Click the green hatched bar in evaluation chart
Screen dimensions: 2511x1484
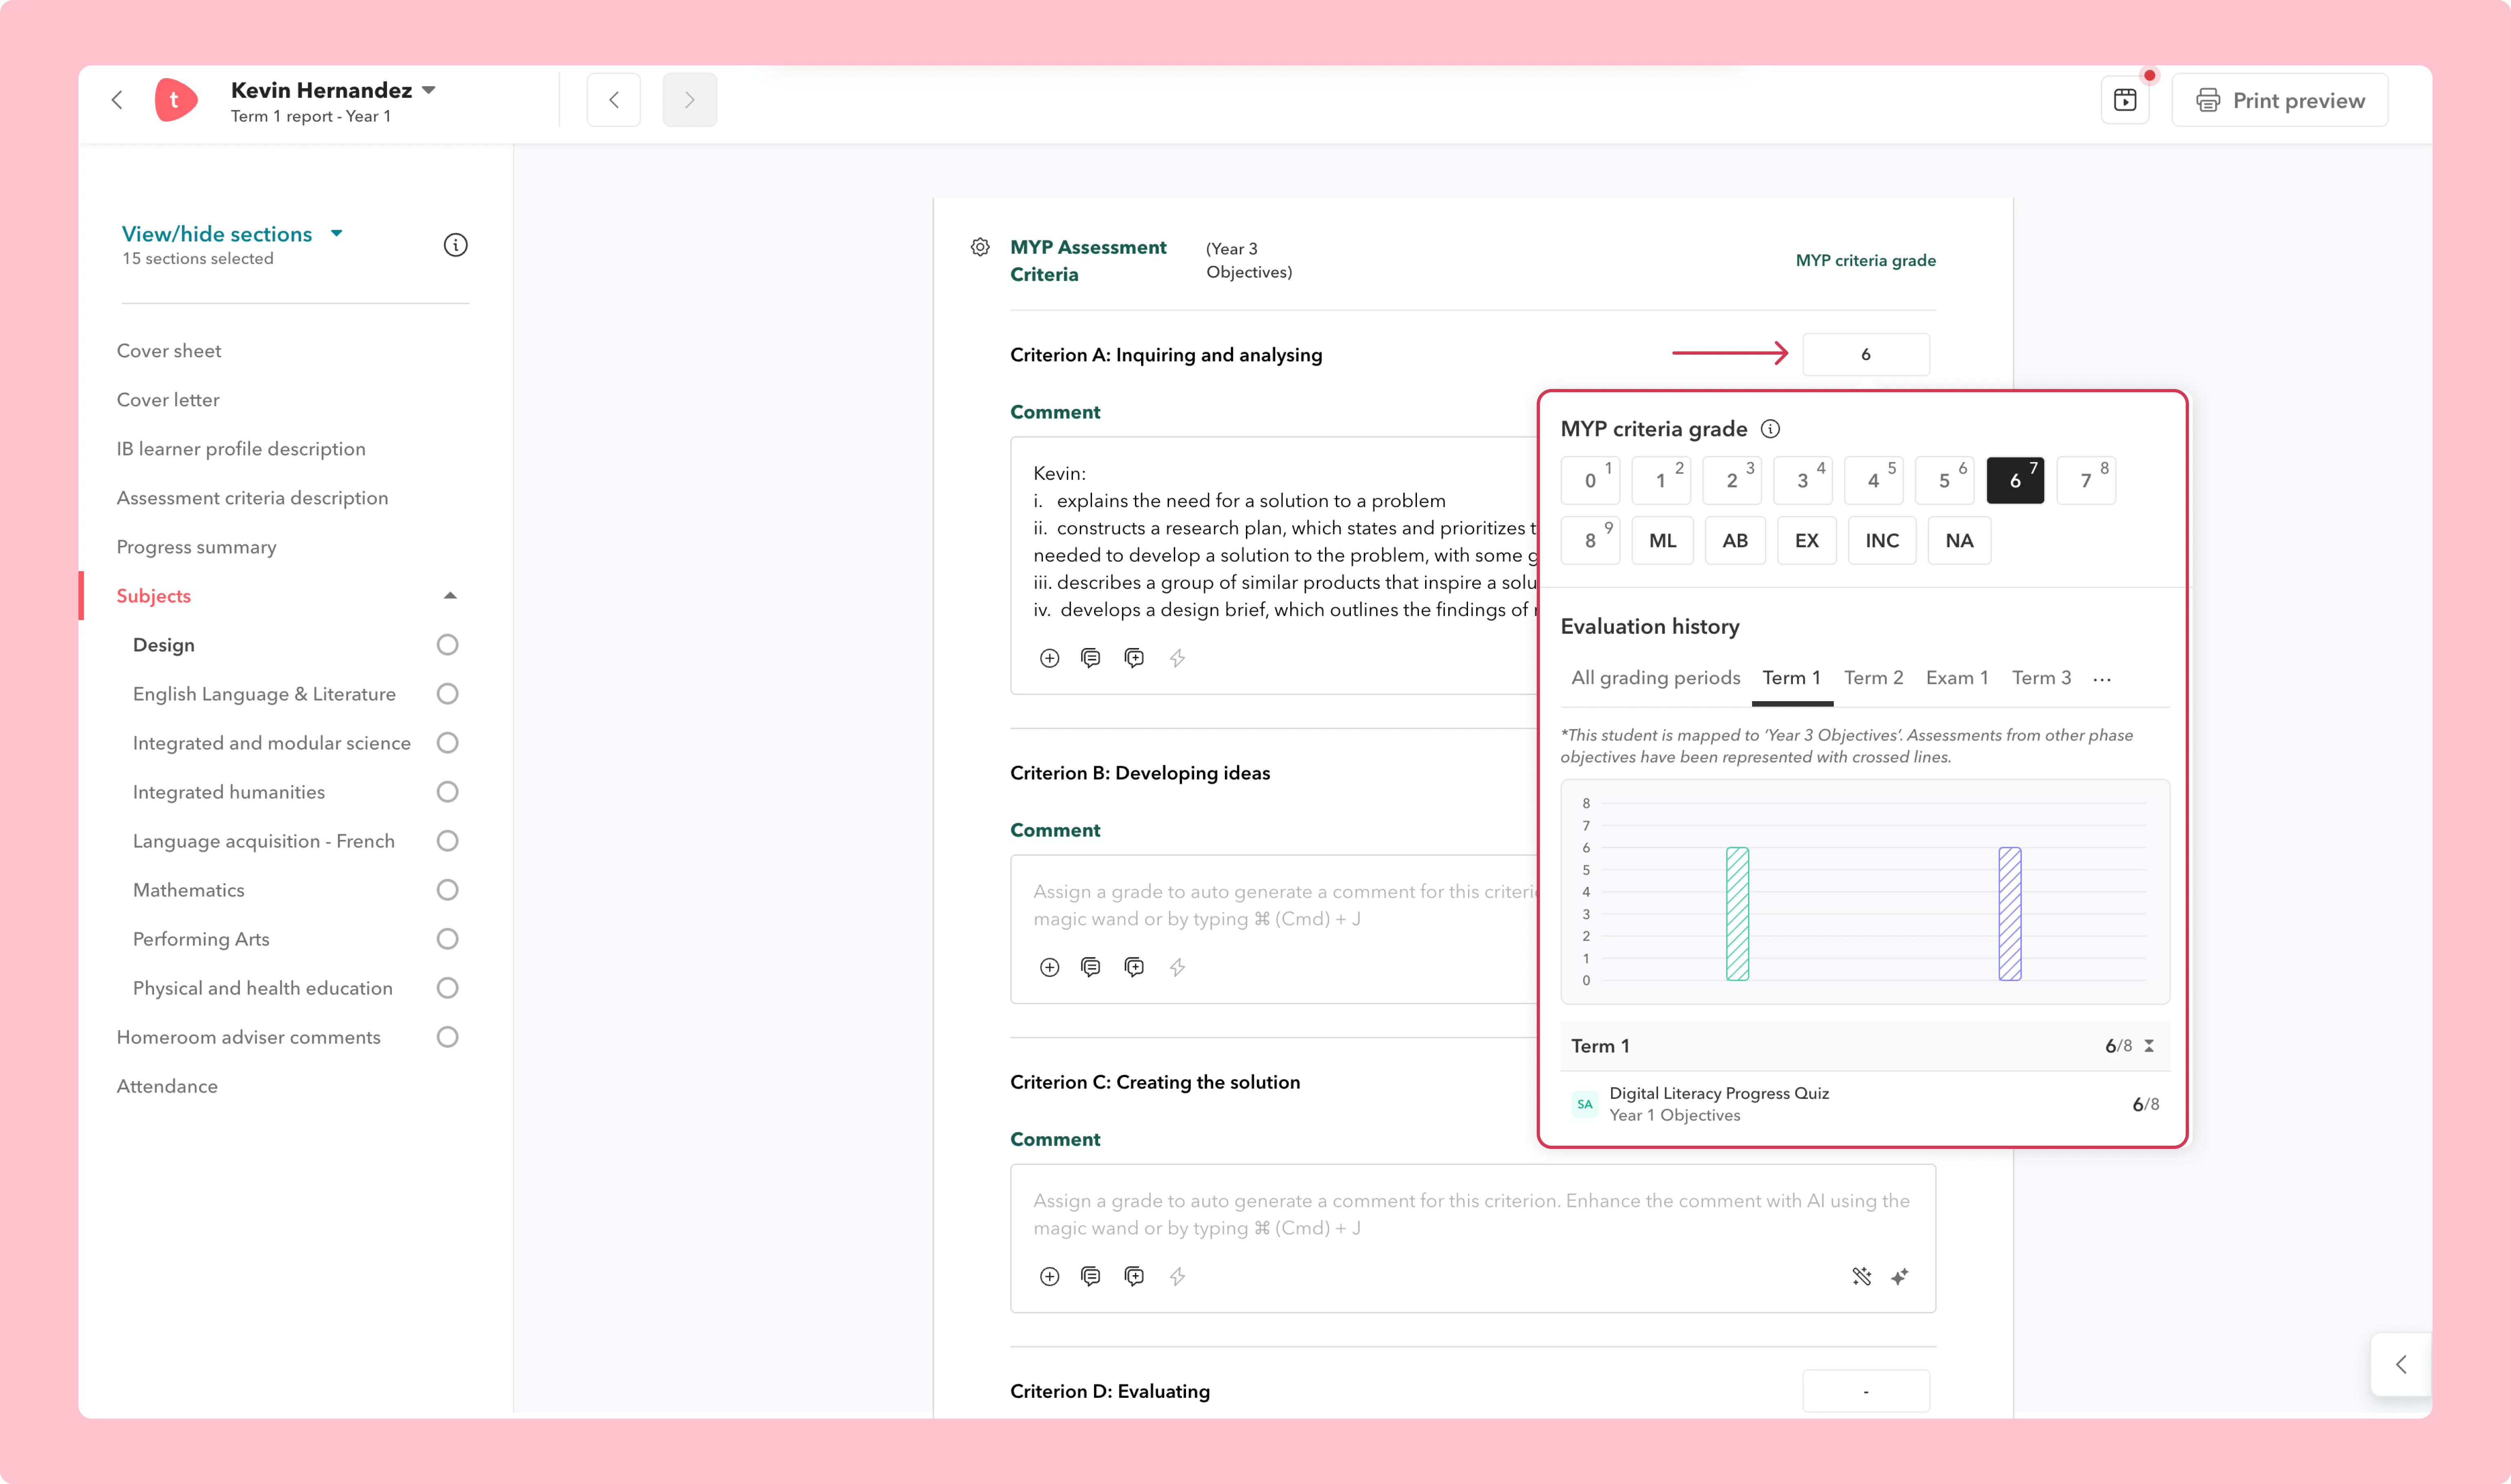pyautogui.click(x=1737, y=914)
